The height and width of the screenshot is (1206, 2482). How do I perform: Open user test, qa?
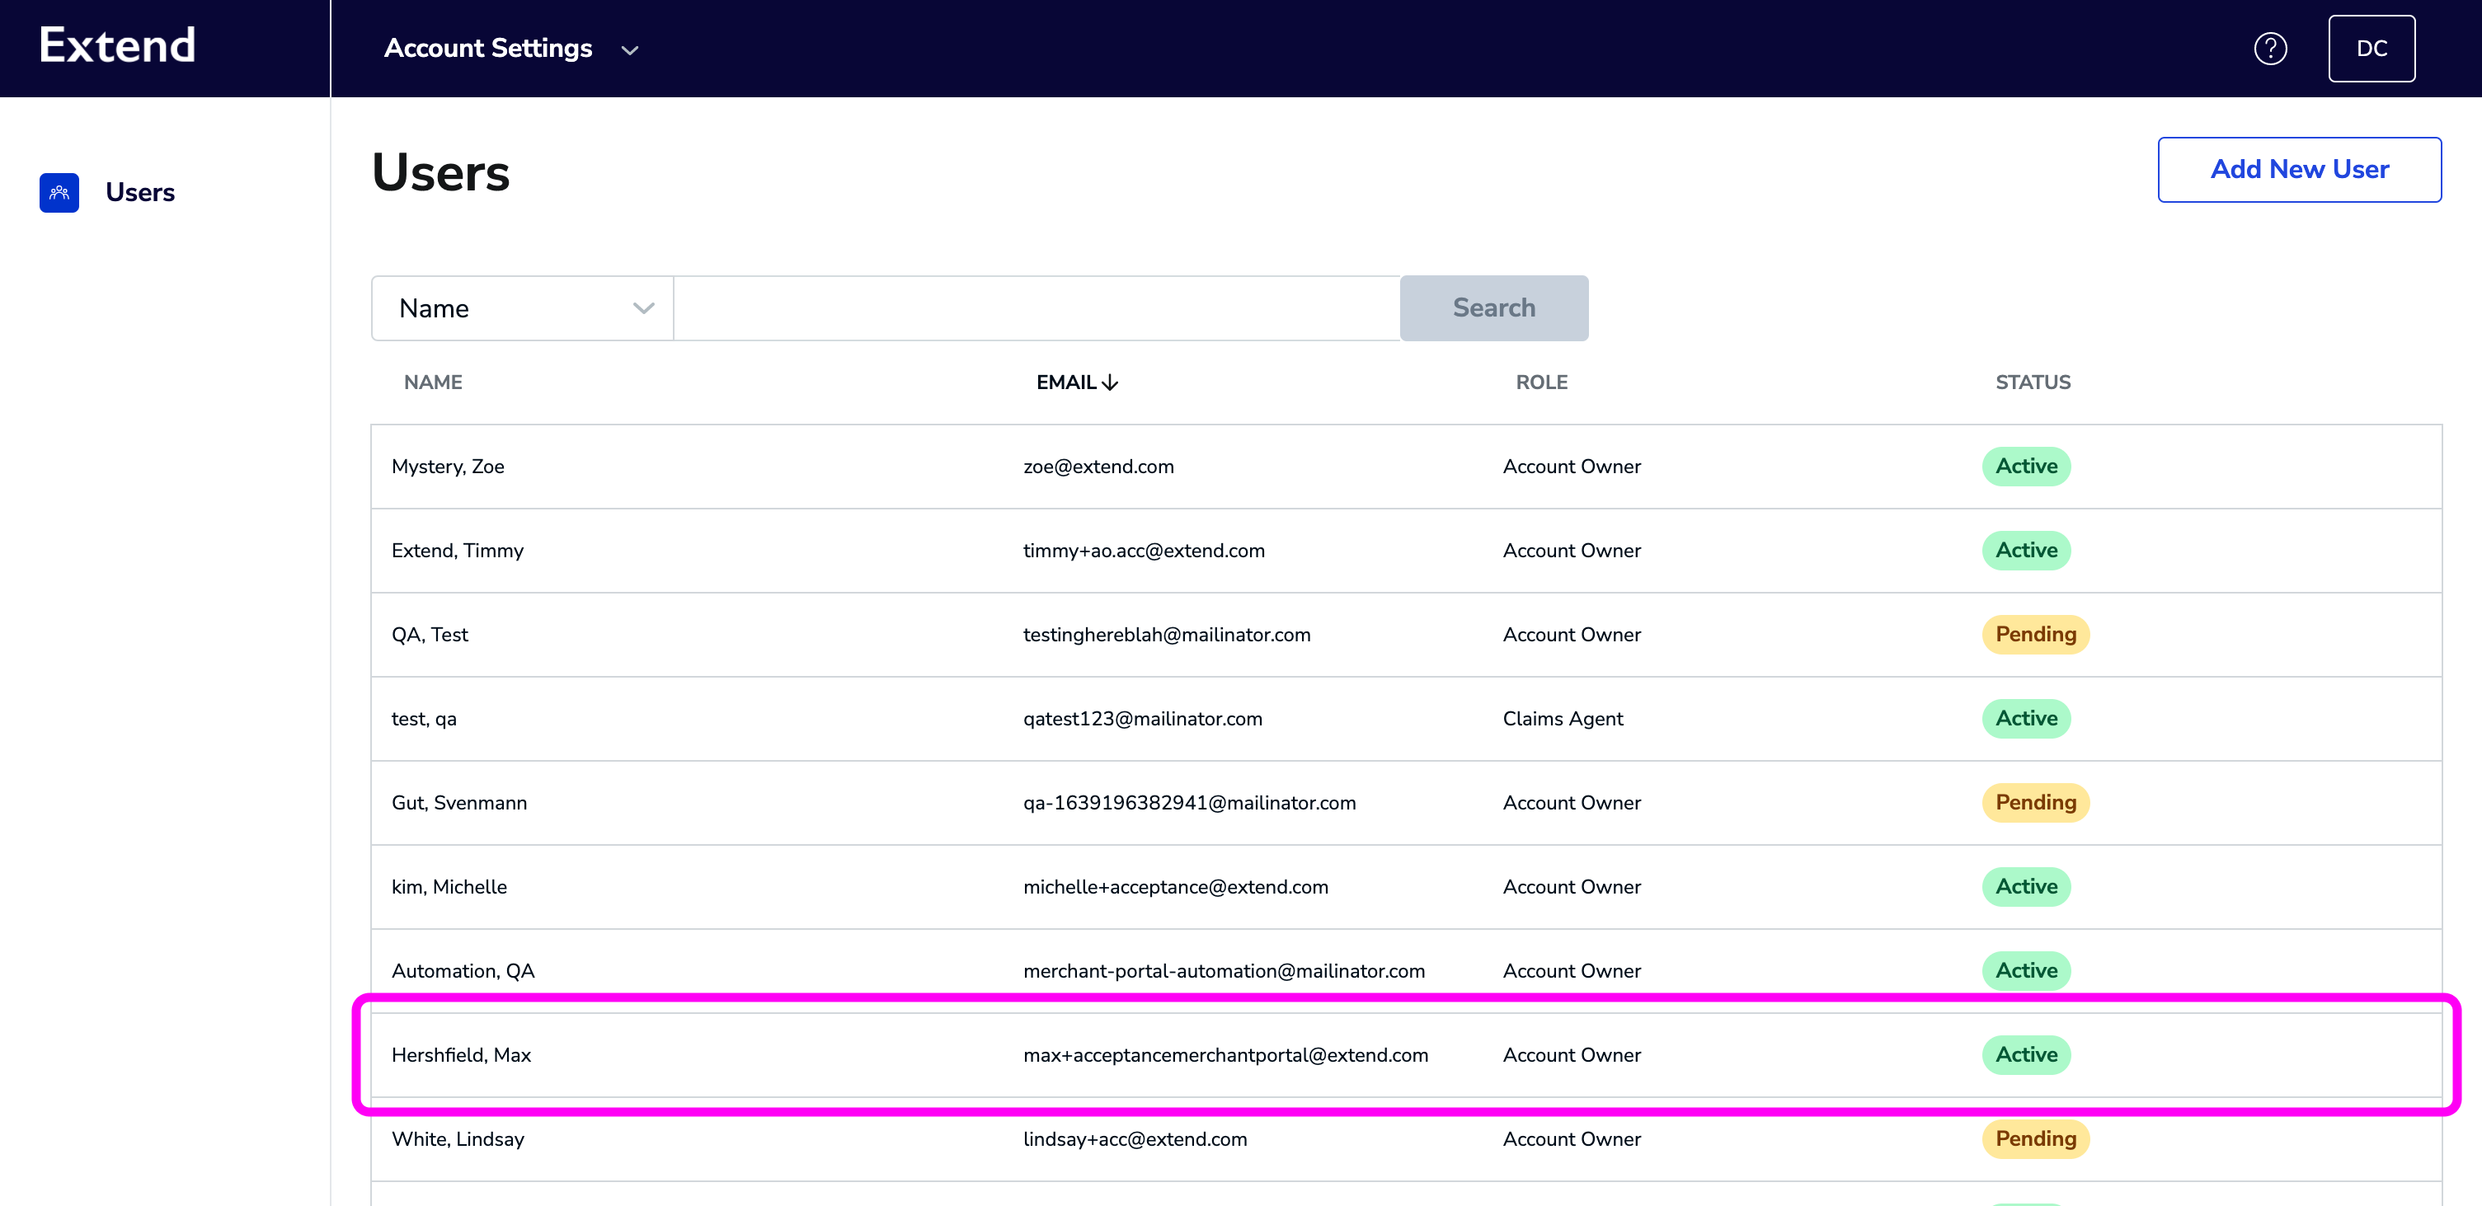424,719
